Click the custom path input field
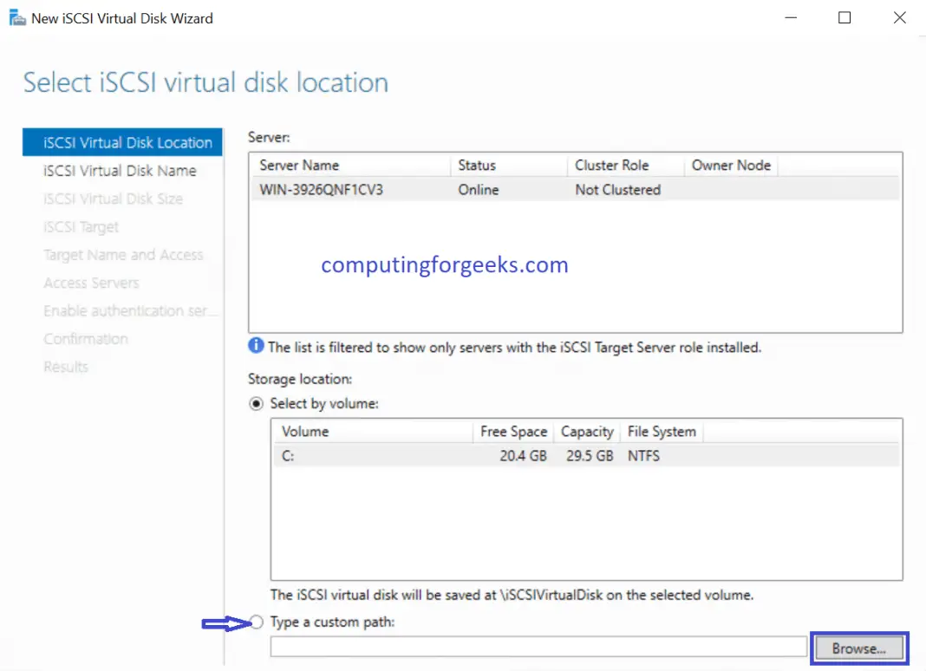The width and height of the screenshot is (926, 671). 538,646
